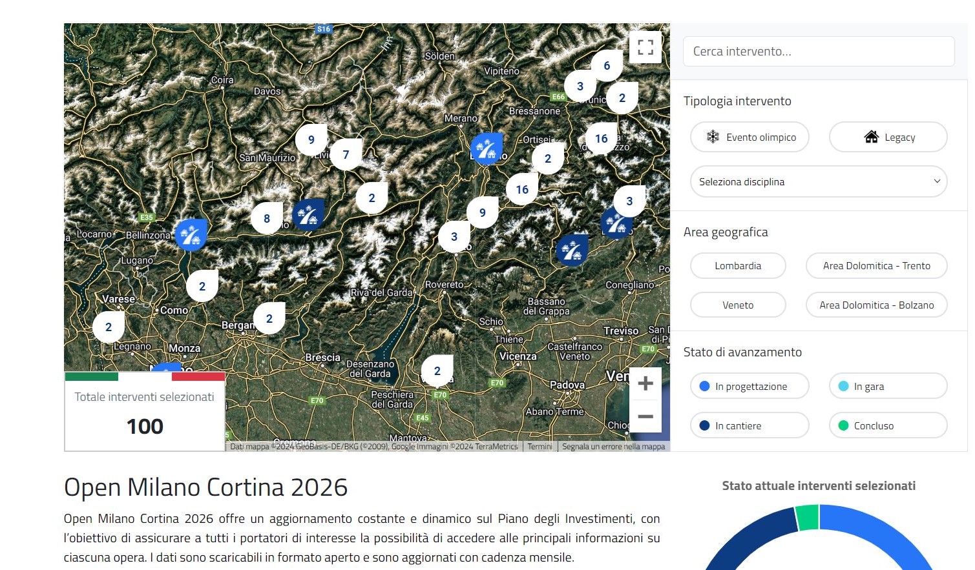Click the road marker near Bellinzona

(191, 234)
